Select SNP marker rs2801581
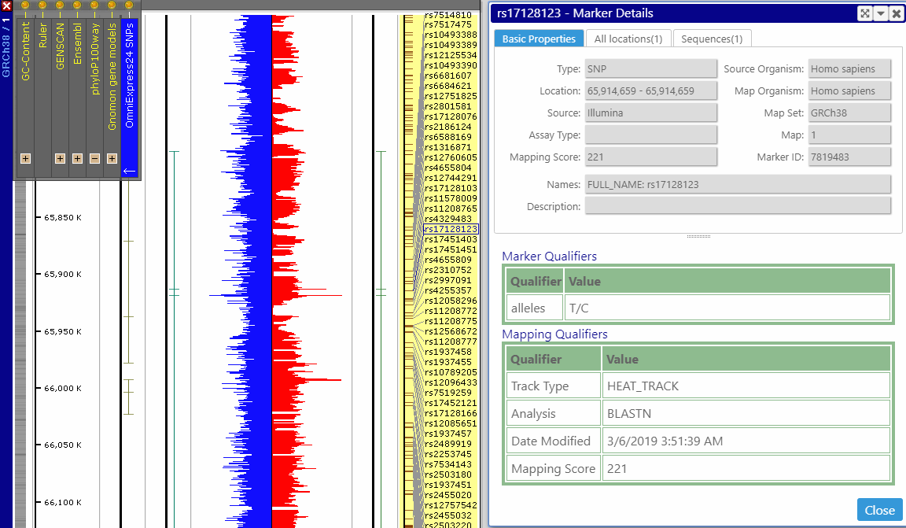The width and height of the screenshot is (906, 528). coord(448,106)
